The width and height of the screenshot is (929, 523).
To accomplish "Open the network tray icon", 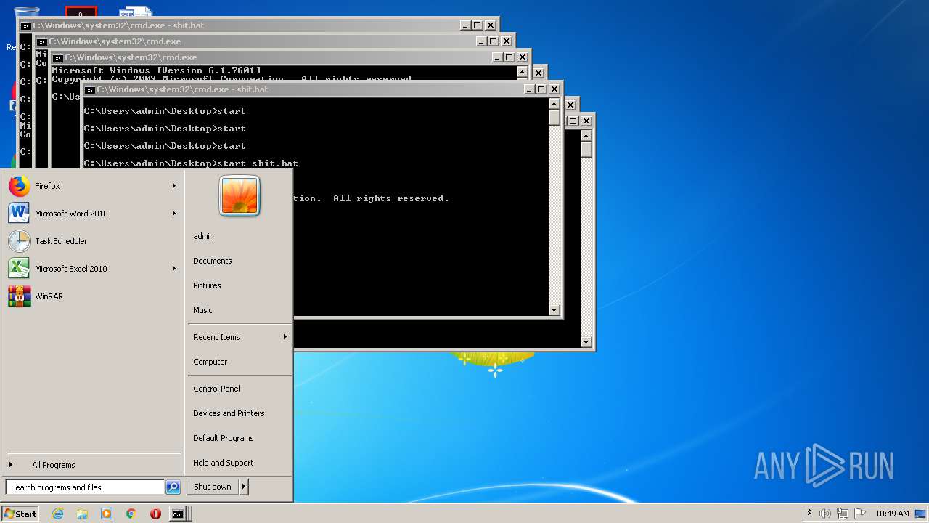I will pyautogui.click(x=843, y=514).
